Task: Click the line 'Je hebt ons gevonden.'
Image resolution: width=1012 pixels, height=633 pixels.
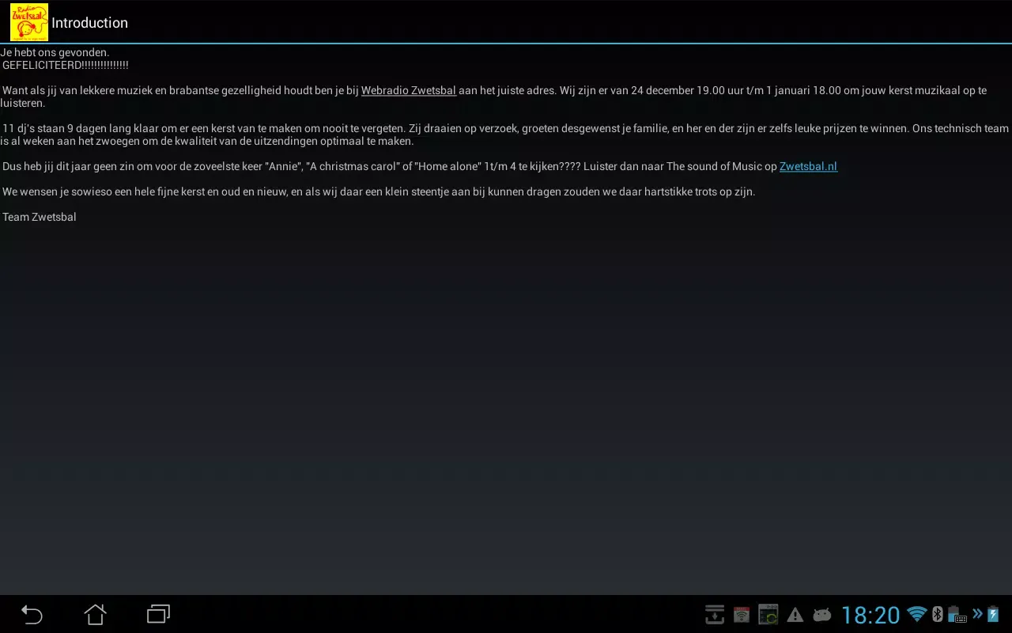Action: 55,52
